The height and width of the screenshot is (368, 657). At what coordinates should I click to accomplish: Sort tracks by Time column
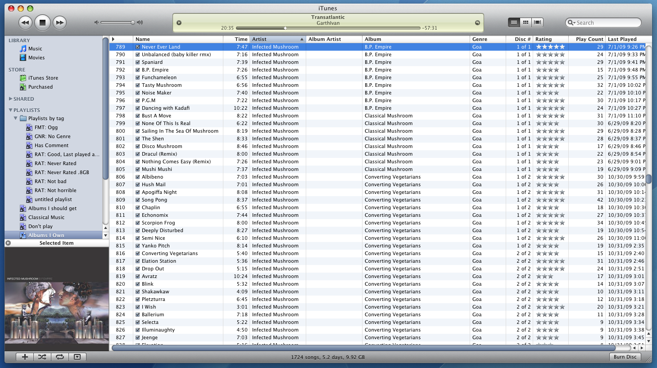pyautogui.click(x=236, y=39)
